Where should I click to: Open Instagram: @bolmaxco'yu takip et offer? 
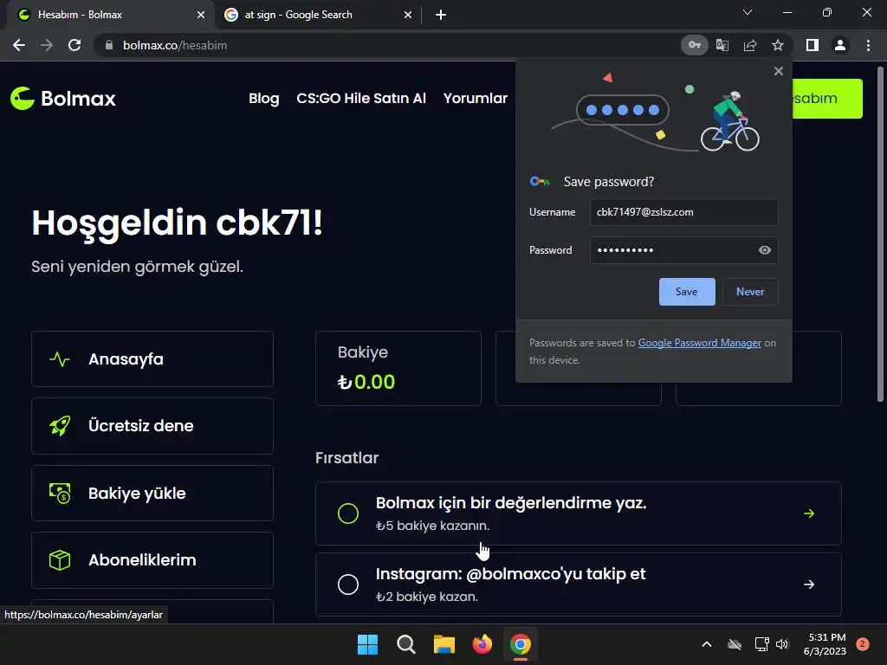pos(578,584)
